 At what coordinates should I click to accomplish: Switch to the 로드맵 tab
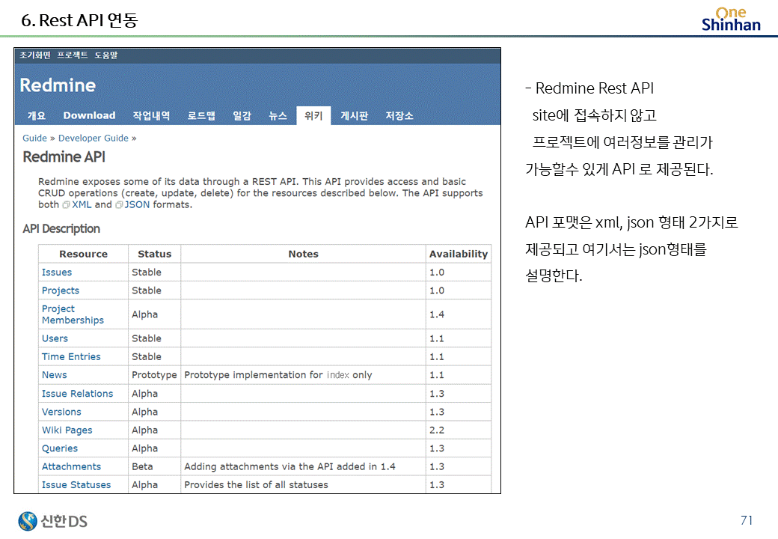click(201, 115)
